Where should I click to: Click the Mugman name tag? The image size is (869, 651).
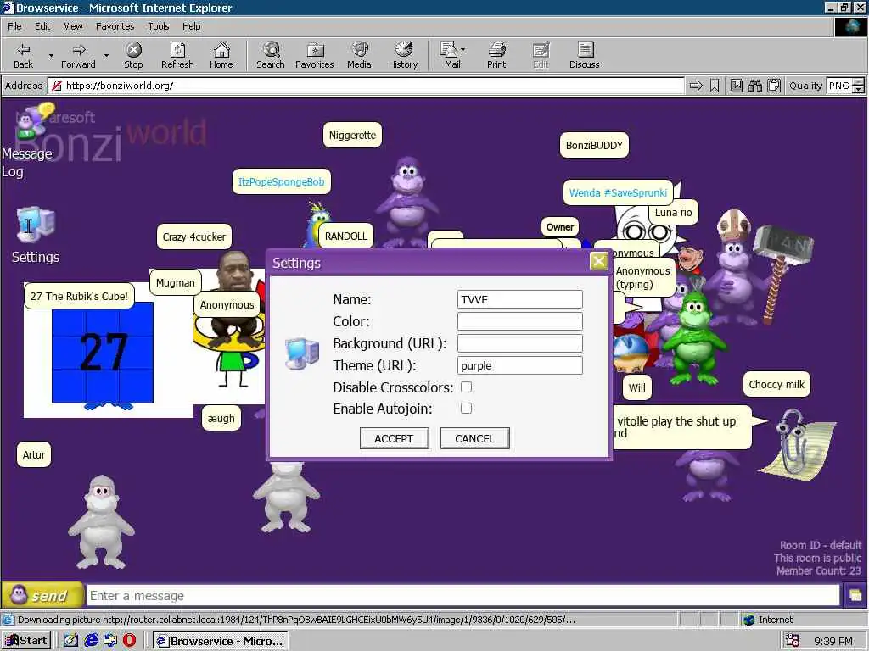pyautogui.click(x=175, y=282)
